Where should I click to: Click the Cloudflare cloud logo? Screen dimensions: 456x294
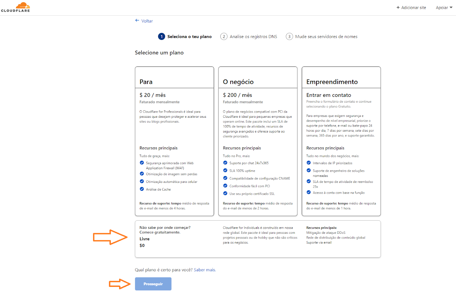click(15, 7)
